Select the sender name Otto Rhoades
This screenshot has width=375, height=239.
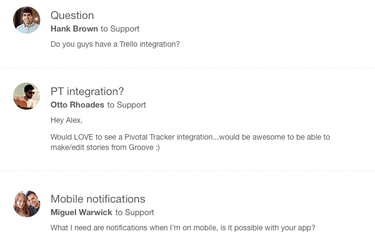pyautogui.click(x=78, y=105)
